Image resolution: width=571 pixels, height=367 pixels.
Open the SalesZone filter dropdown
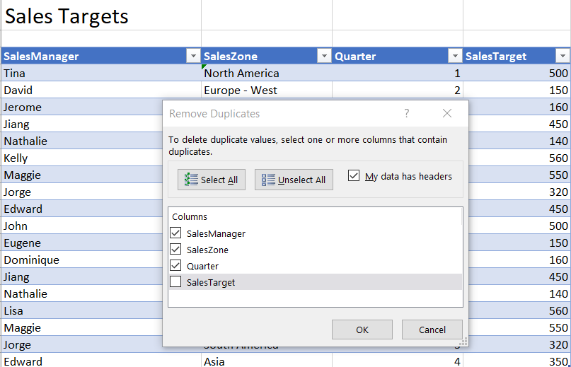coord(324,56)
